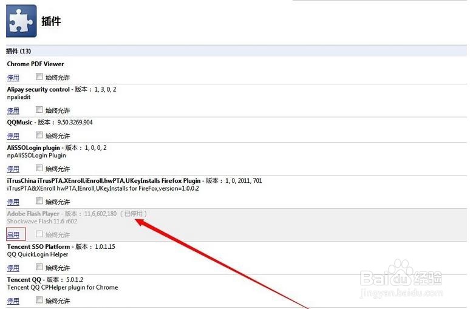Screen dimensions: 470x309
Task: Click the Tencent QQ version 5.0.1.2 title
Action: (x=46, y=280)
